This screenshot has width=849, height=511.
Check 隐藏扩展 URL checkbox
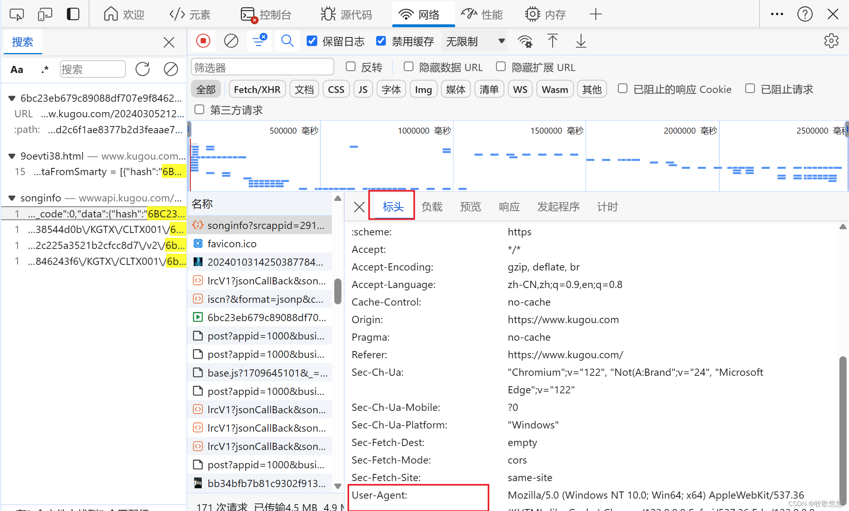tap(501, 67)
